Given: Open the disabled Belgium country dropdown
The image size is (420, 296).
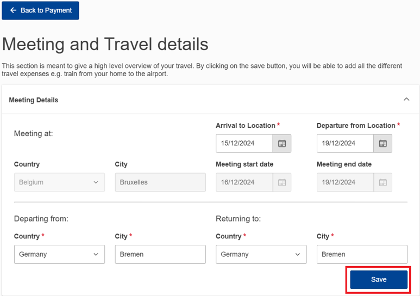Looking at the screenshot, I should point(59,182).
